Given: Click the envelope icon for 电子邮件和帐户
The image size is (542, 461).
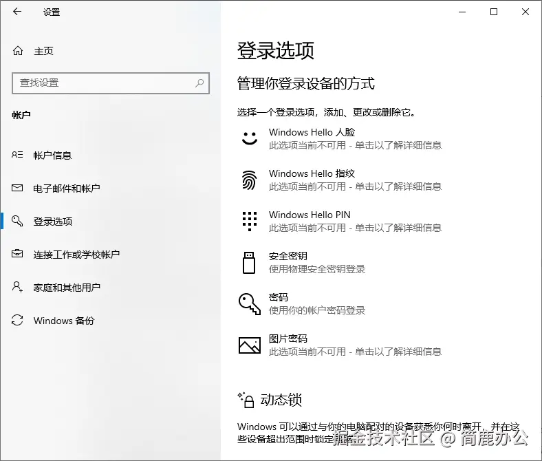Looking at the screenshot, I should tap(17, 188).
